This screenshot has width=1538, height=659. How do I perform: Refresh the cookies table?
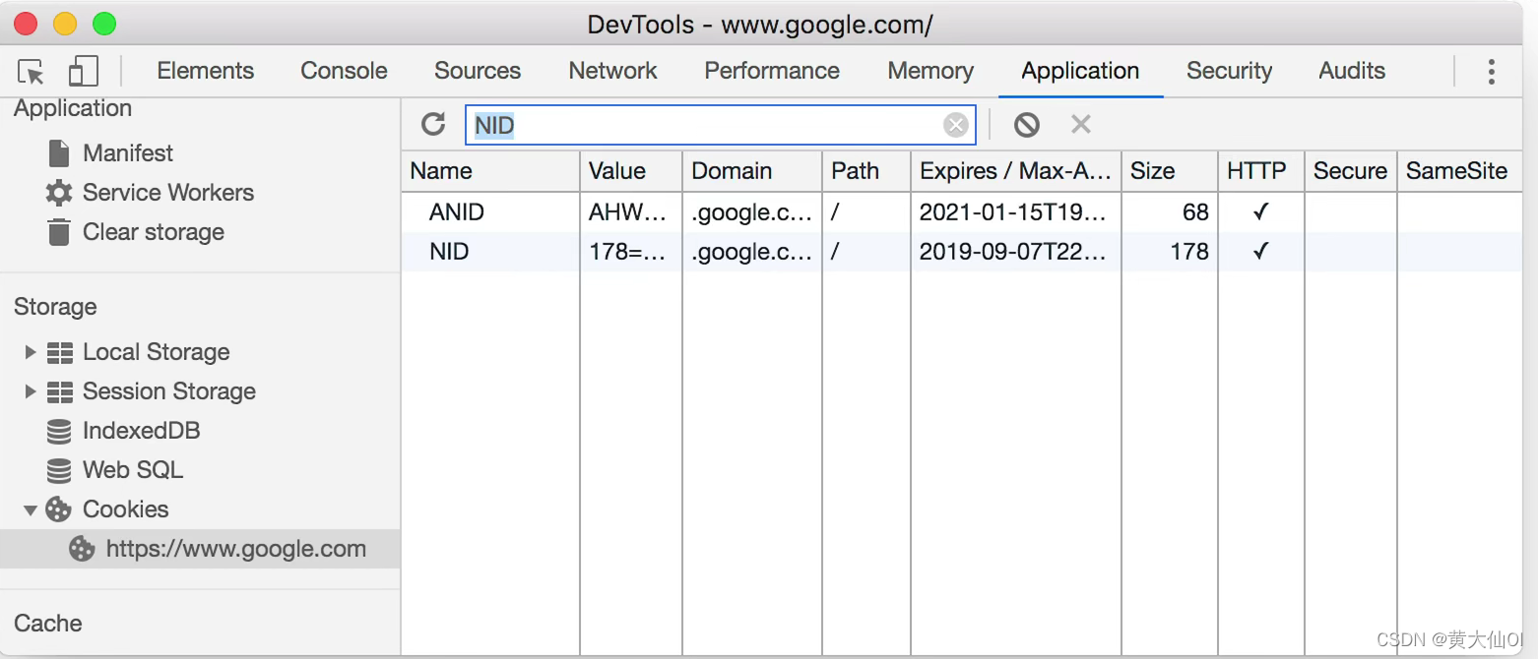click(x=433, y=124)
